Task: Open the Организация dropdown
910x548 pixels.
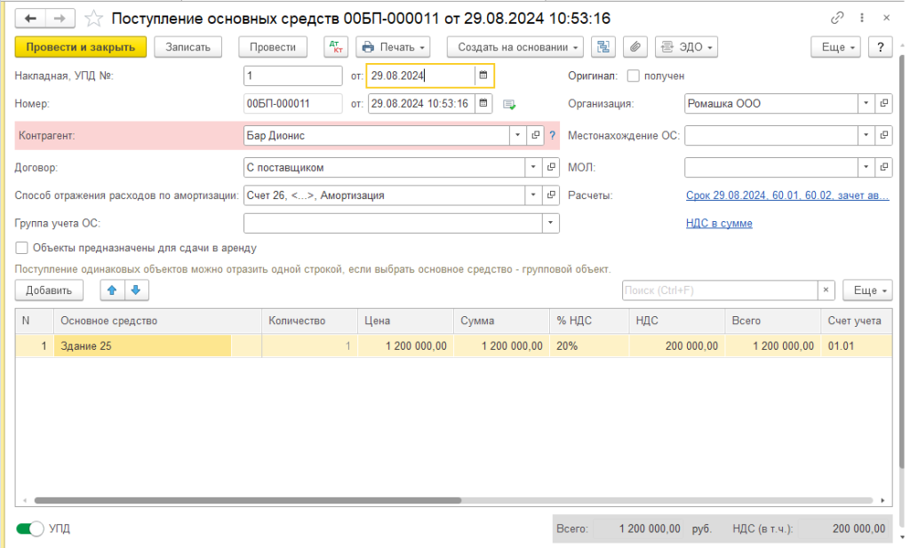Action: pos(866,104)
